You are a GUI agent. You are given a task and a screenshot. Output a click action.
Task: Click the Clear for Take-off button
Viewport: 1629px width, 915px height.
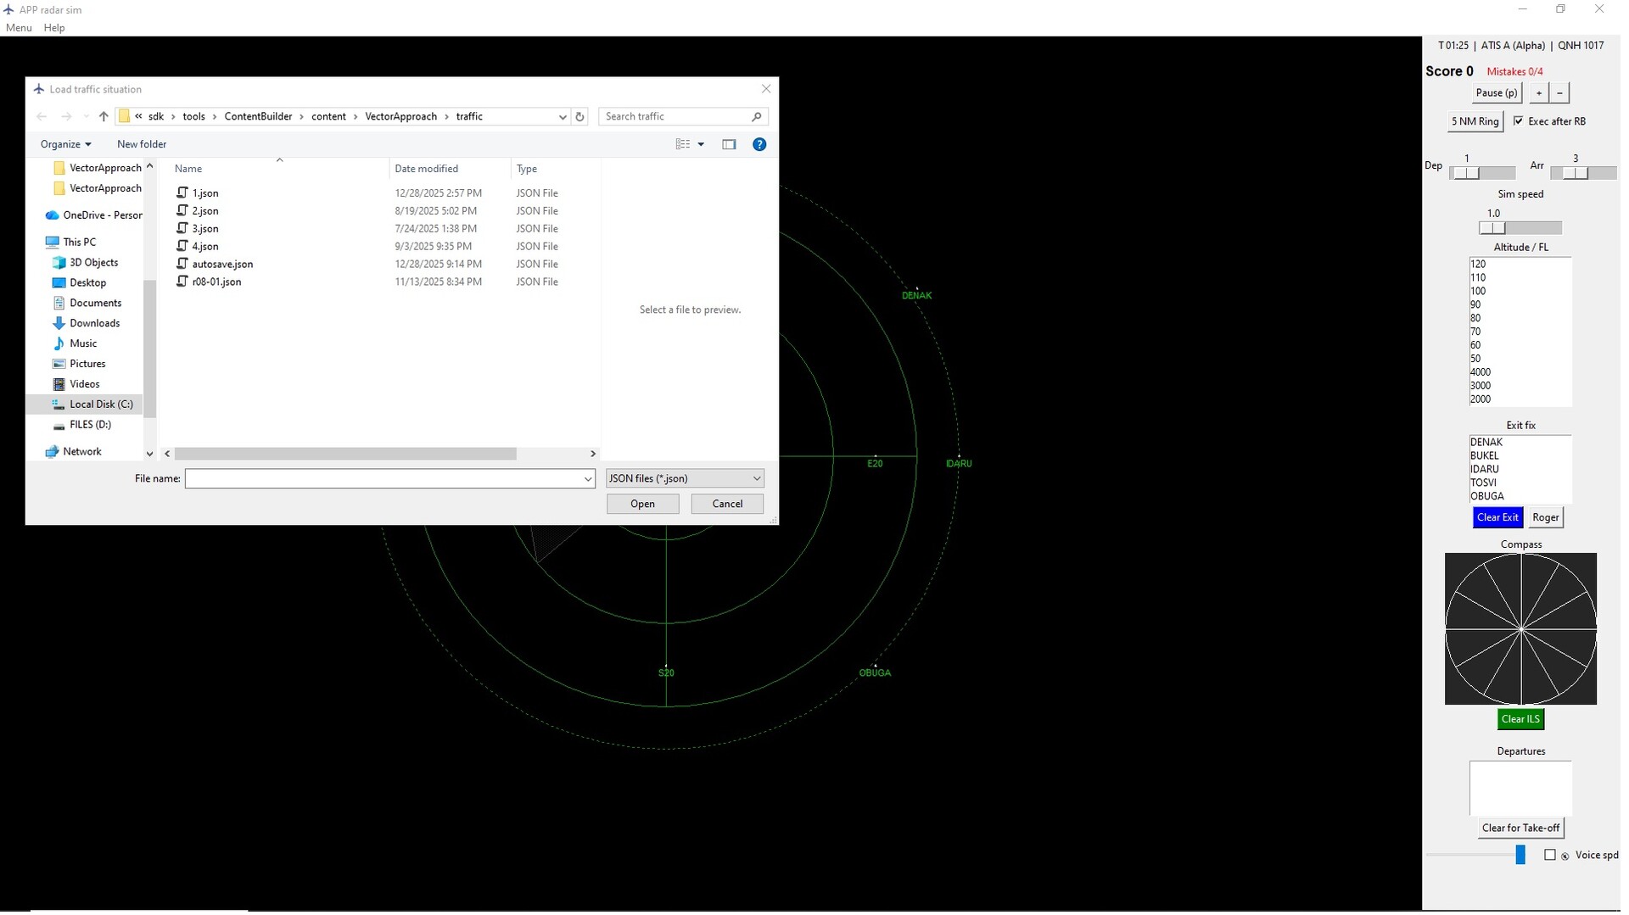pos(1520,828)
